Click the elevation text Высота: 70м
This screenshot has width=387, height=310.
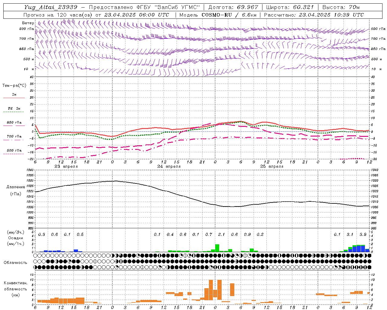point(341,7)
